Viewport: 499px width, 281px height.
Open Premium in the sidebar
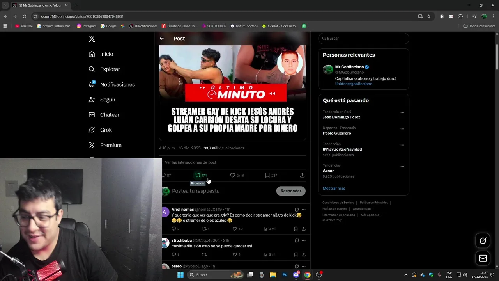pyautogui.click(x=105, y=145)
